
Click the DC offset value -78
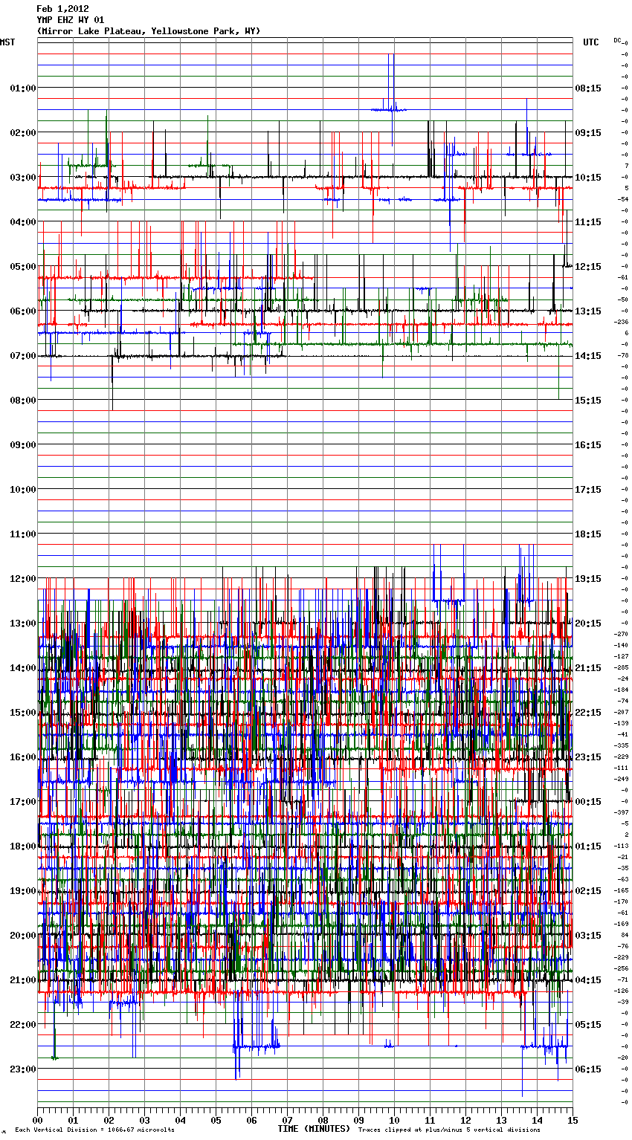(x=622, y=355)
